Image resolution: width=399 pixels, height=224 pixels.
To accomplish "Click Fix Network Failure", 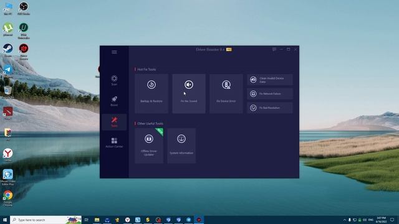I will click(270, 94).
